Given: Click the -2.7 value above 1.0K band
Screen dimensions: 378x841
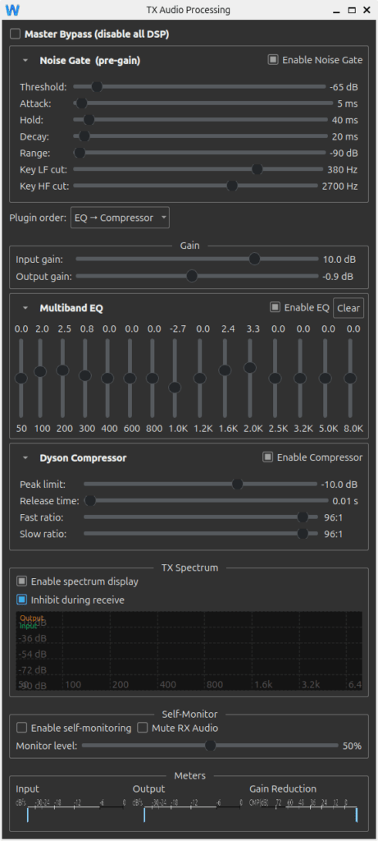Looking at the screenshot, I should [x=178, y=329].
